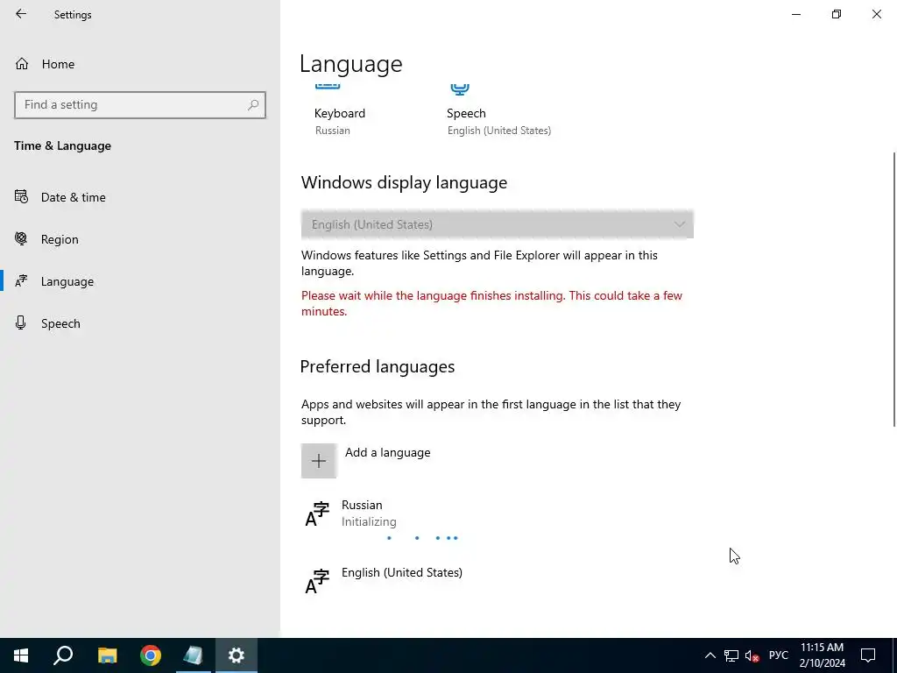The height and width of the screenshot is (673, 897).
Task: Click the Home house icon
Action: tap(22, 63)
